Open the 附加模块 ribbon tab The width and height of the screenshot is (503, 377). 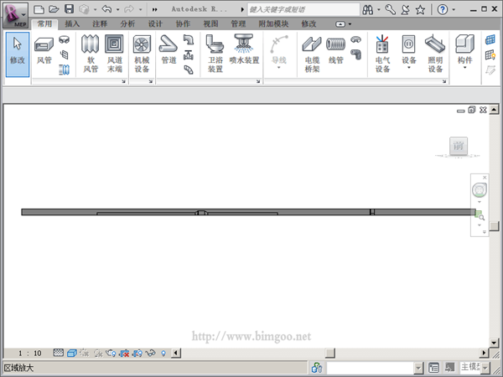pos(273,23)
